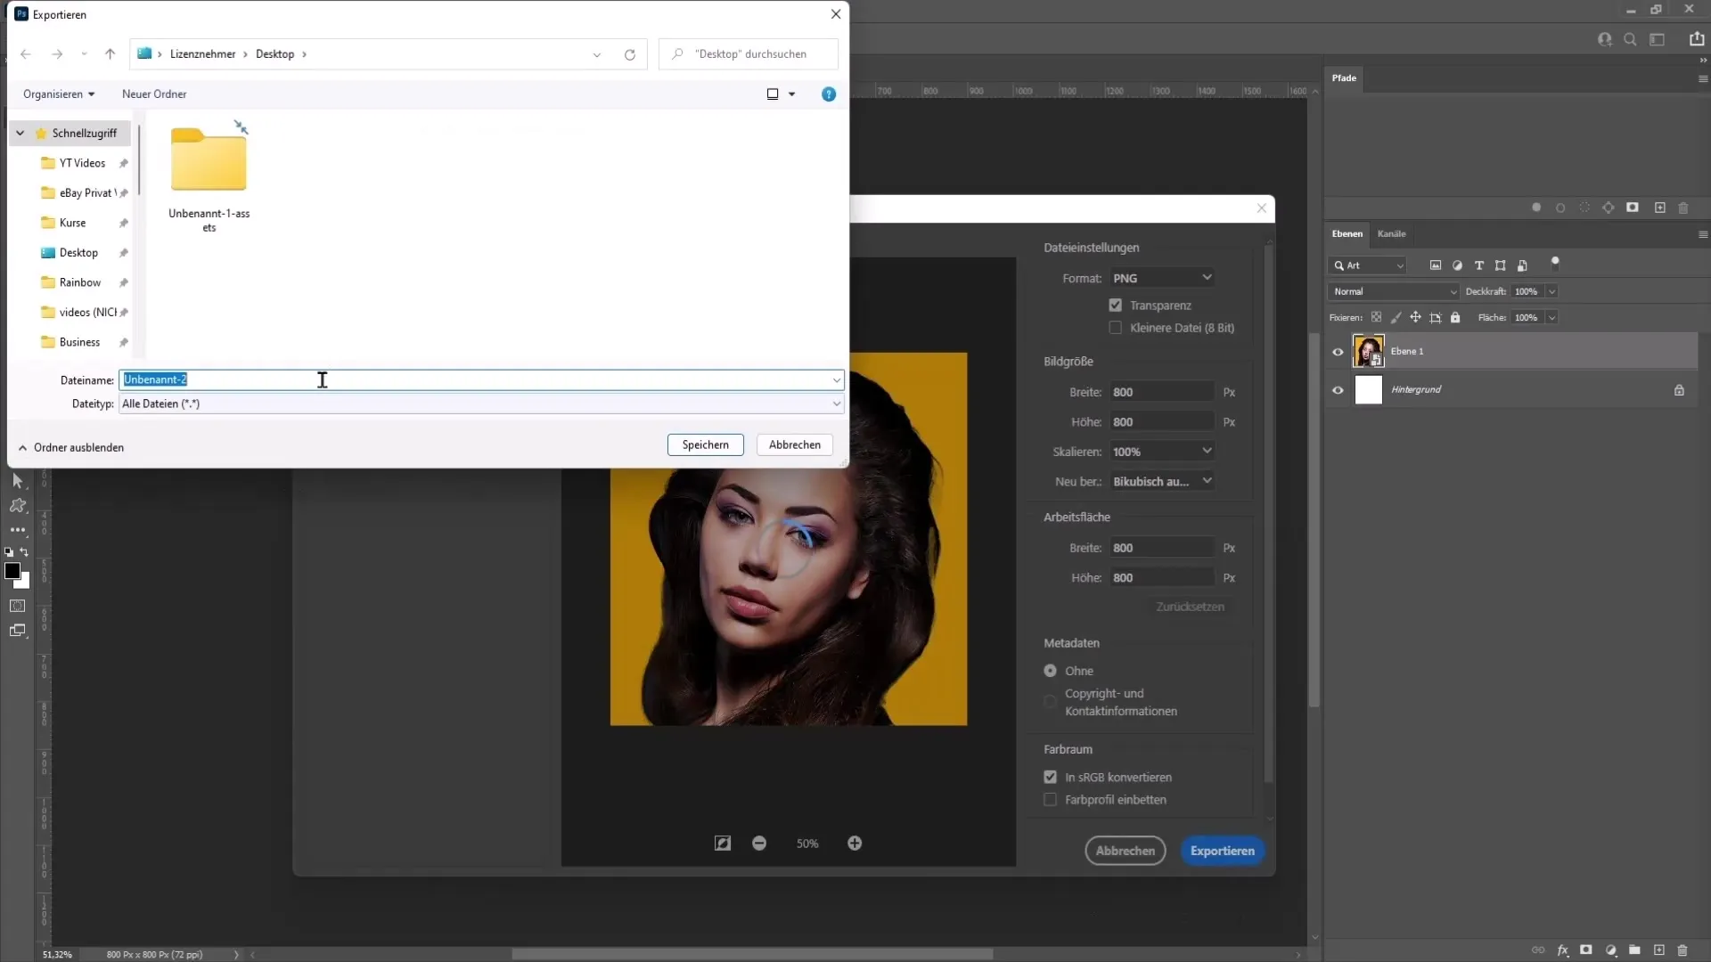
Task: Zoom in preview with plus icon
Action: point(855,843)
